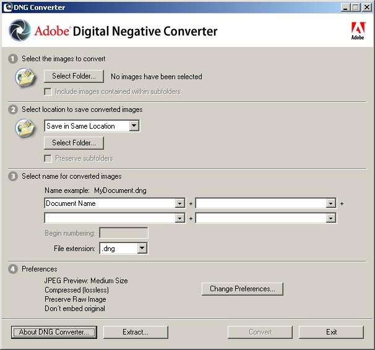Image resolution: width=375 pixels, height=350 pixels.
Task: Click 'Select the images to convert' heading
Action: pos(64,59)
